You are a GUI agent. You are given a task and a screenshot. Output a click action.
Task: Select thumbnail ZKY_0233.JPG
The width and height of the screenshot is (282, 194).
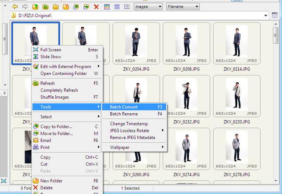(237, 96)
